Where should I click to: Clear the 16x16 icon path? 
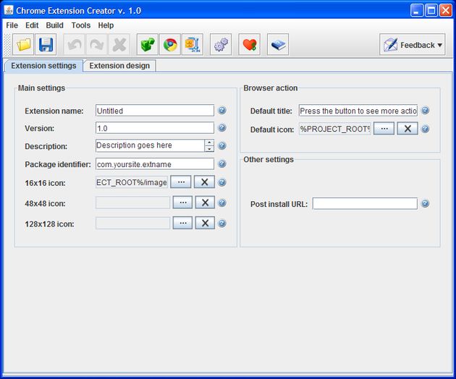click(204, 182)
